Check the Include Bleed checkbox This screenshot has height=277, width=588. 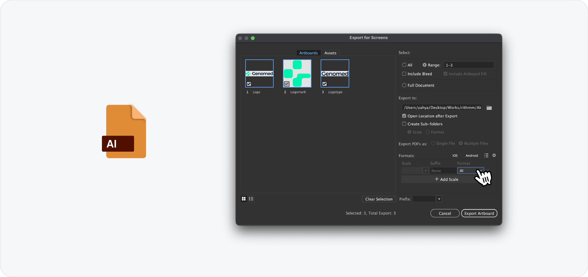[x=404, y=74]
